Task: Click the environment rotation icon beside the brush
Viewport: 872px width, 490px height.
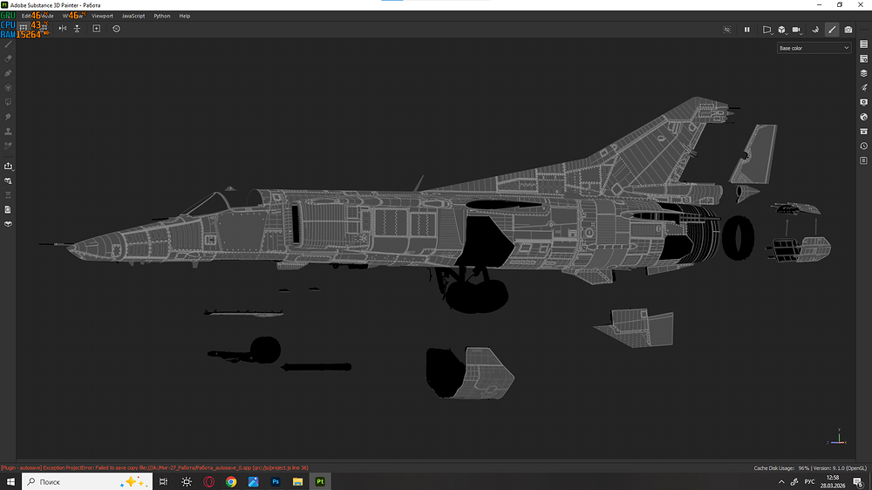Action: [x=815, y=30]
